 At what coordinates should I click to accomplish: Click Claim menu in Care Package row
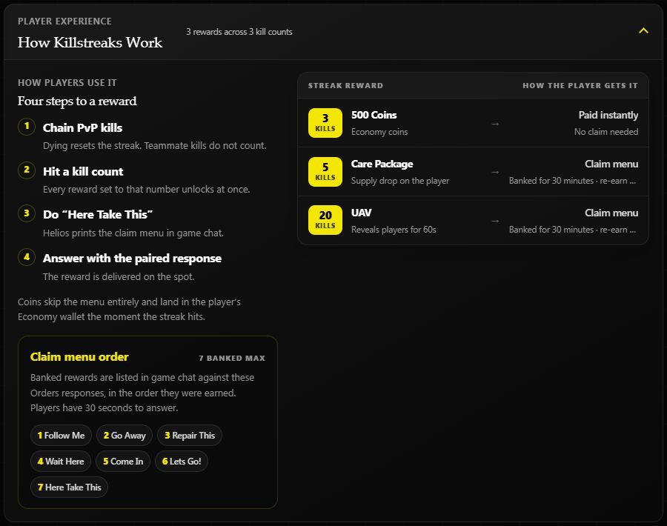coord(611,164)
